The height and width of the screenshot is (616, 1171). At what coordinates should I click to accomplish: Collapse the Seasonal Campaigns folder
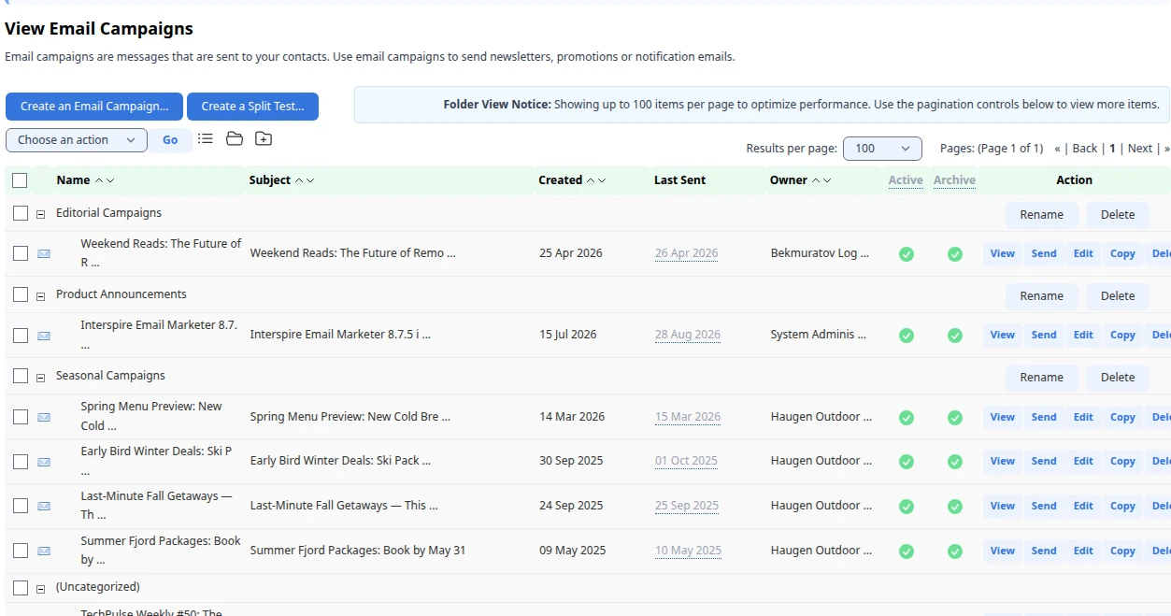(41, 378)
